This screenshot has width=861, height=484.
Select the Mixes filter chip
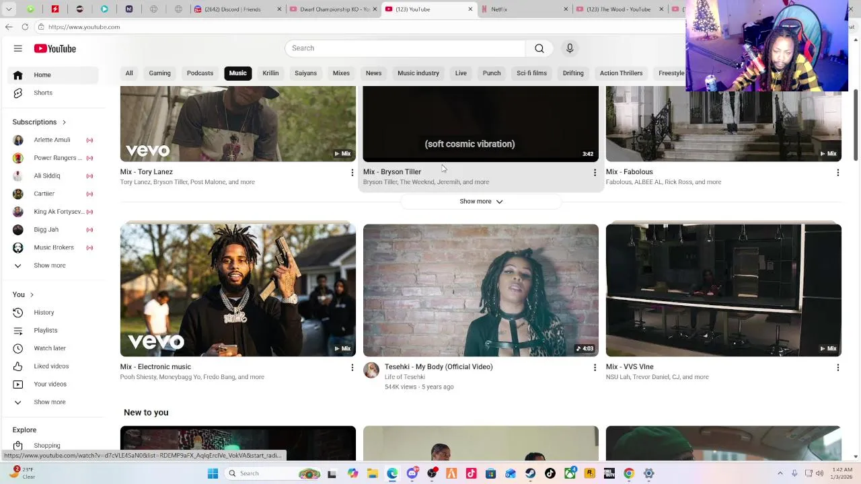pyautogui.click(x=341, y=73)
